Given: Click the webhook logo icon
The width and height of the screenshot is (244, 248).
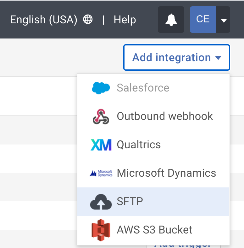Looking at the screenshot, I should pyautogui.click(x=101, y=116).
